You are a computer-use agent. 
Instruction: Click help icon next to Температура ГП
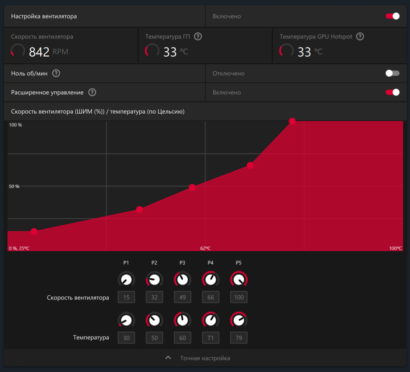coord(198,37)
